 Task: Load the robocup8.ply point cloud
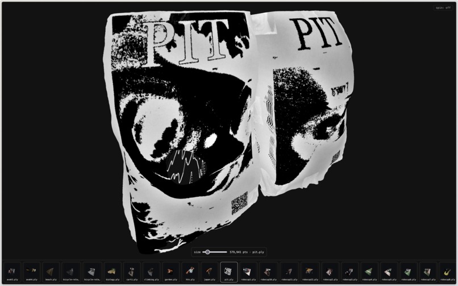[447, 272]
